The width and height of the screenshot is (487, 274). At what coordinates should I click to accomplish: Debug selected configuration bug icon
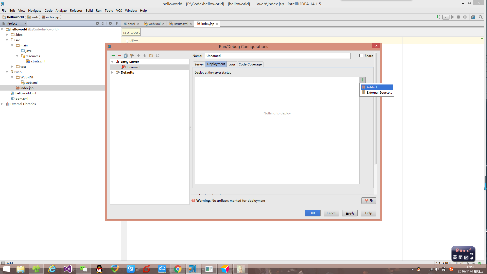click(459, 17)
